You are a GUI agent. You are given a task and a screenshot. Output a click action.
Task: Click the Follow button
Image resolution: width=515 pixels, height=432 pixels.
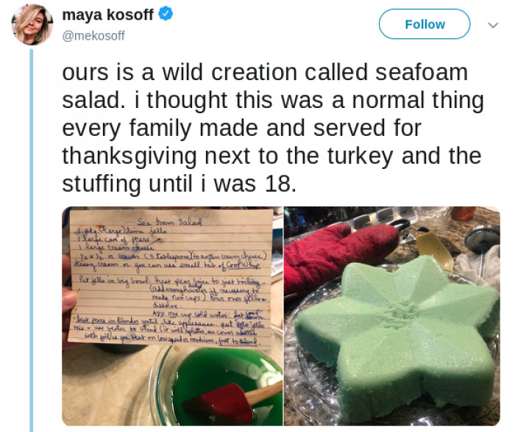coord(425,24)
